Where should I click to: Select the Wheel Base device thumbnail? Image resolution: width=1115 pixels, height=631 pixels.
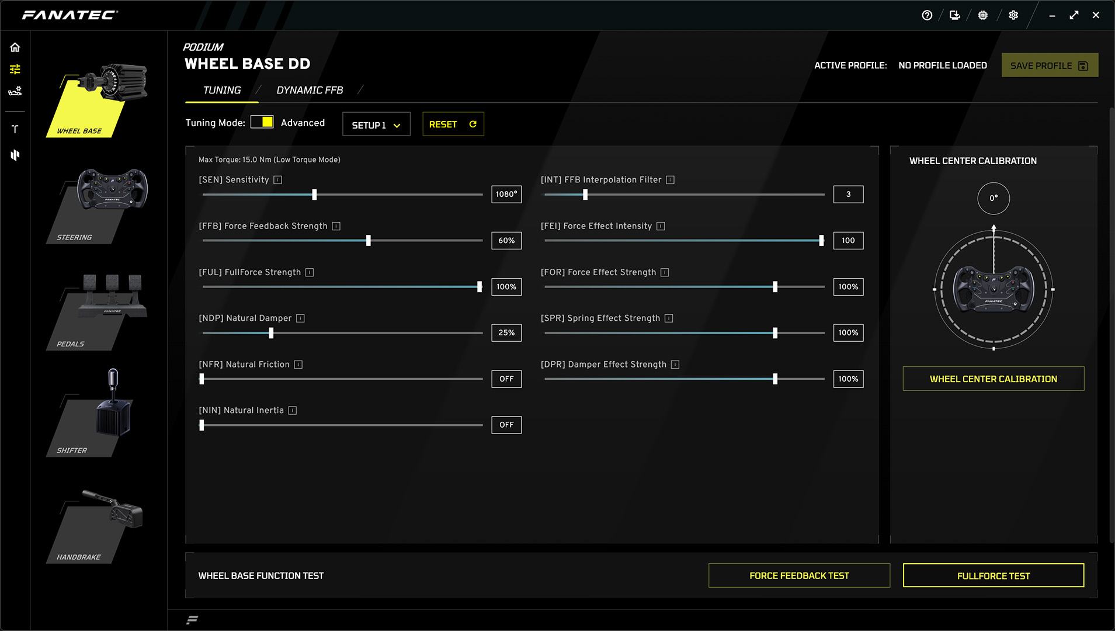tap(97, 100)
